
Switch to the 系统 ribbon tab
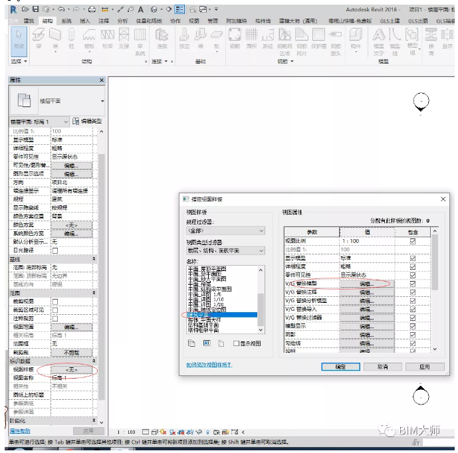[x=66, y=21]
